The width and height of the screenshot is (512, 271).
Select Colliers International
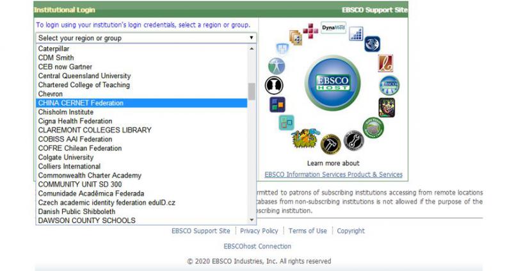point(141,167)
